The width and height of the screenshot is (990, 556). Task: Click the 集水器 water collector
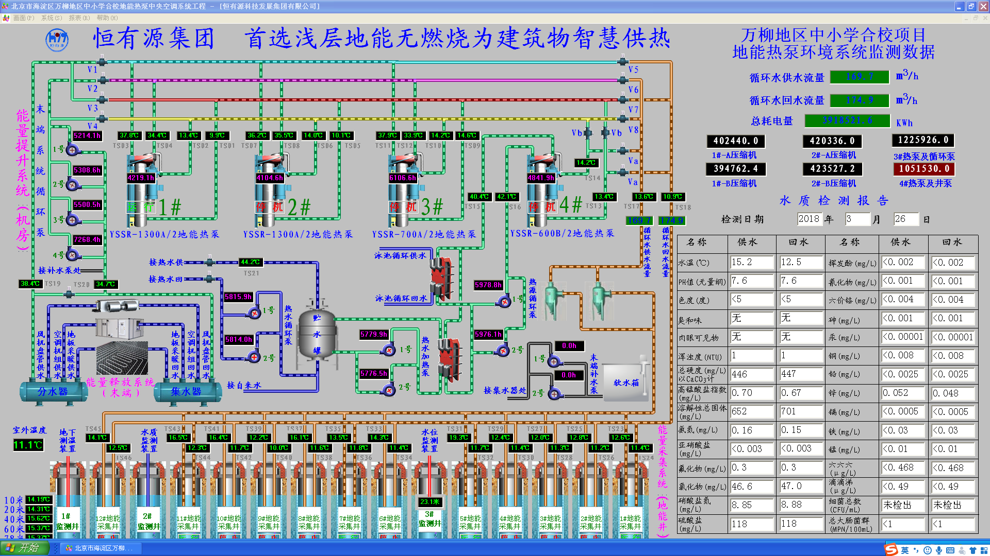pos(187,392)
